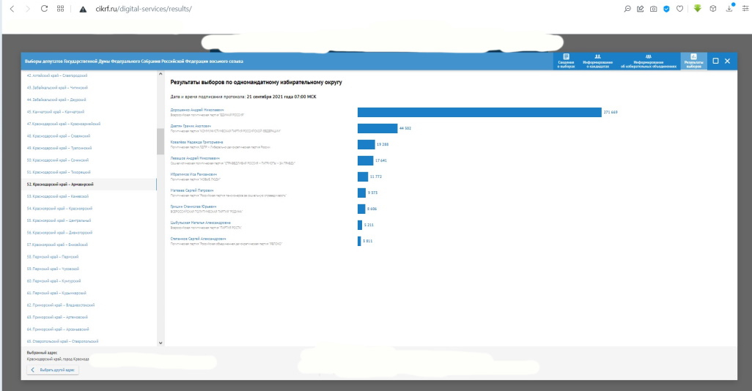This screenshot has width=752, height=391.
Task: Open candidate Ковалёва Надежда Григорьевна
Action: pyautogui.click(x=196, y=142)
